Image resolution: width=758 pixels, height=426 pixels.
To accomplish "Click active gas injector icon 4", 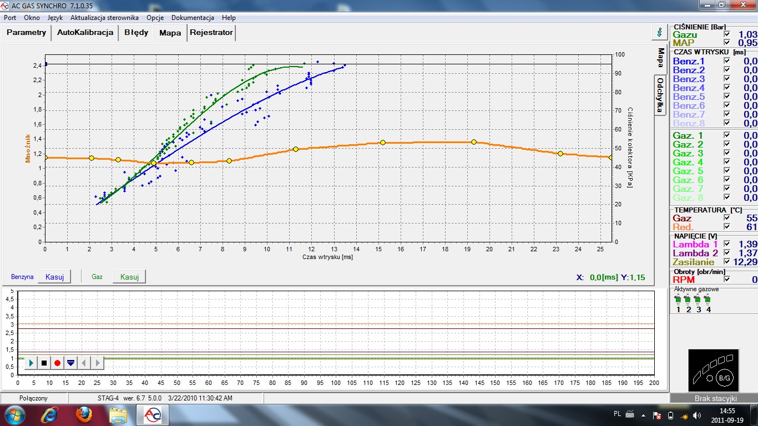I will [x=708, y=300].
